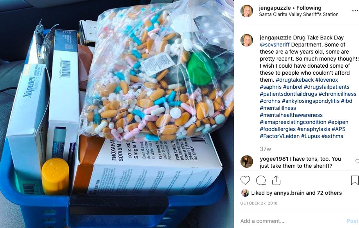359x228 pixels.
Task: View the list of 72 others
Action: point(329,193)
